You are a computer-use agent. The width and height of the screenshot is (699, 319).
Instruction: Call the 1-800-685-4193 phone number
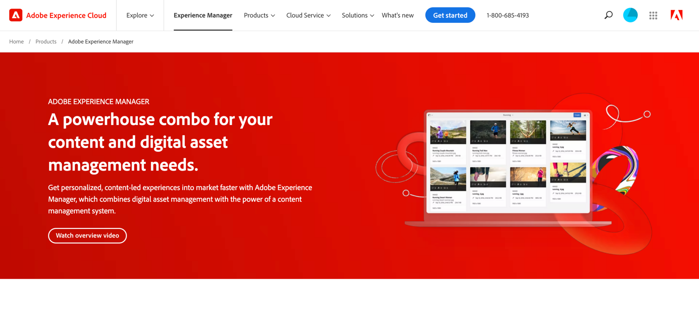(x=508, y=15)
